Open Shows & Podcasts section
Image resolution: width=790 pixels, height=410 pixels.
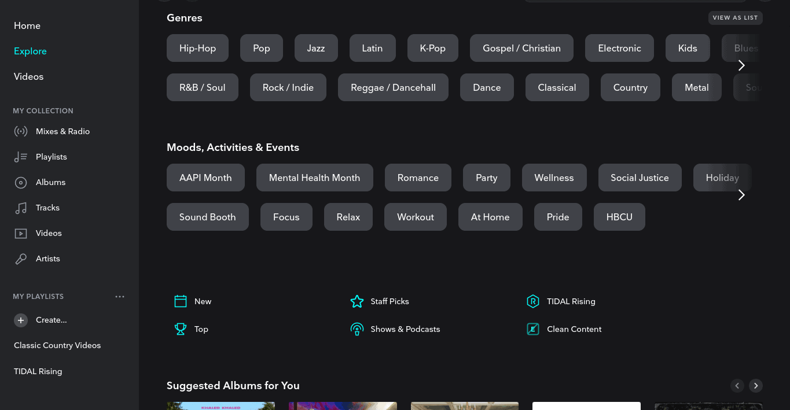click(405, 329)
